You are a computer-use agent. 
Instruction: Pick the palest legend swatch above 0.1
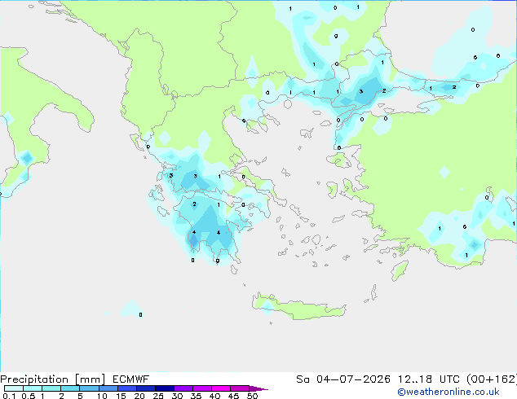tap(14, 388)
